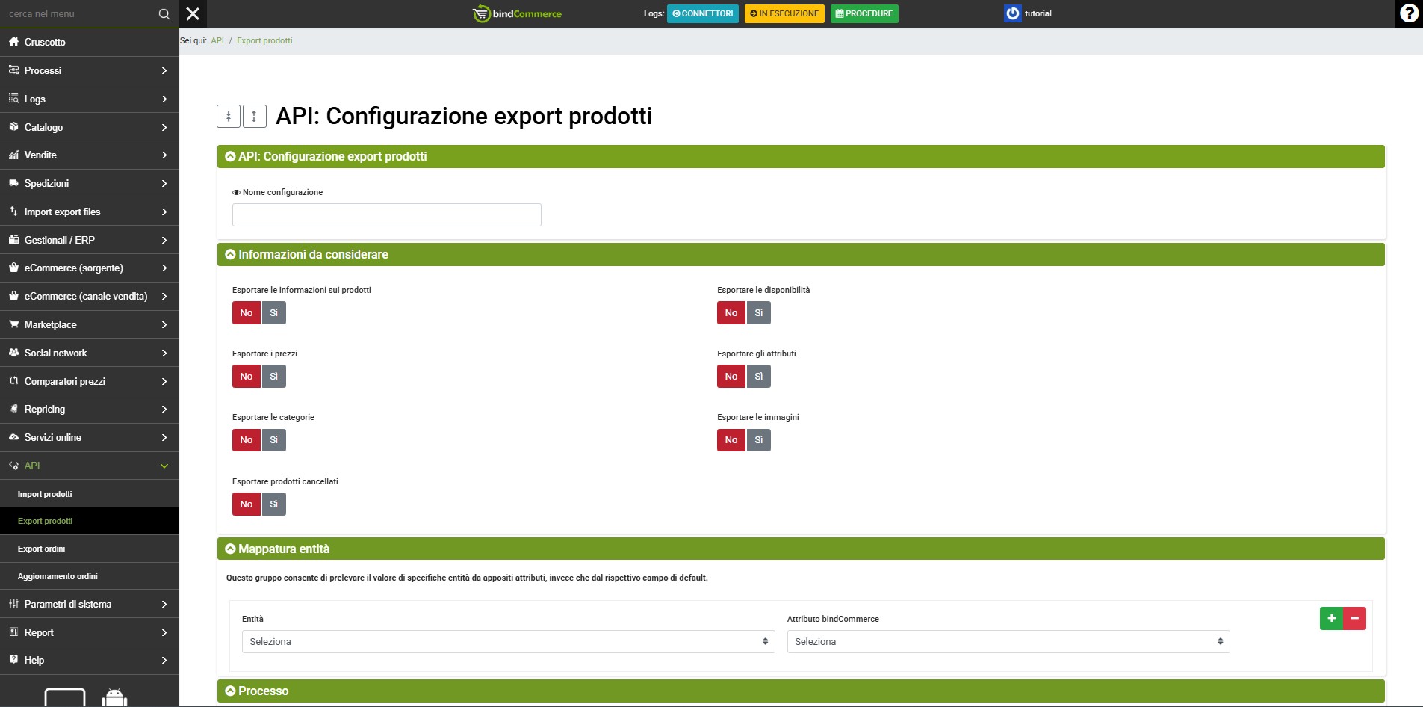This screenshot has width=1423, height=707.
Task: Click the collapse all sections icon
Action: coord(229,116)
